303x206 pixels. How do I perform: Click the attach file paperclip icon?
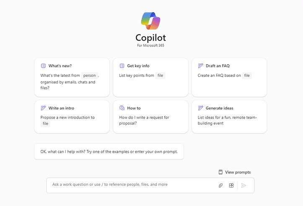220,185
